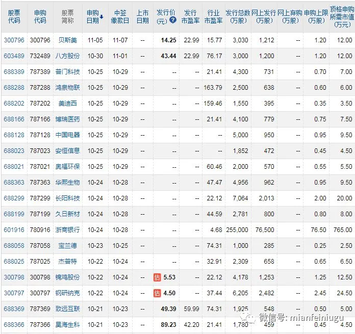Viewport: 355px width, 334px height.
Task: Click the 估 badge in 锦鸡股份 row
Action: point(157,277)
